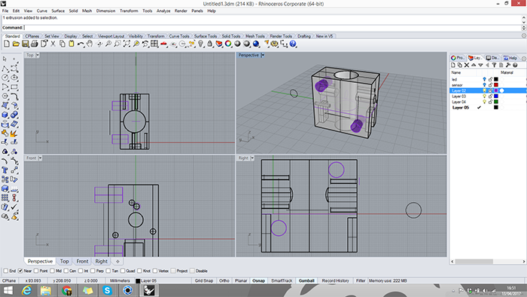Disable the Near osnap checkbox
This screenshot has height=297, width=527.
click(20, 271)
